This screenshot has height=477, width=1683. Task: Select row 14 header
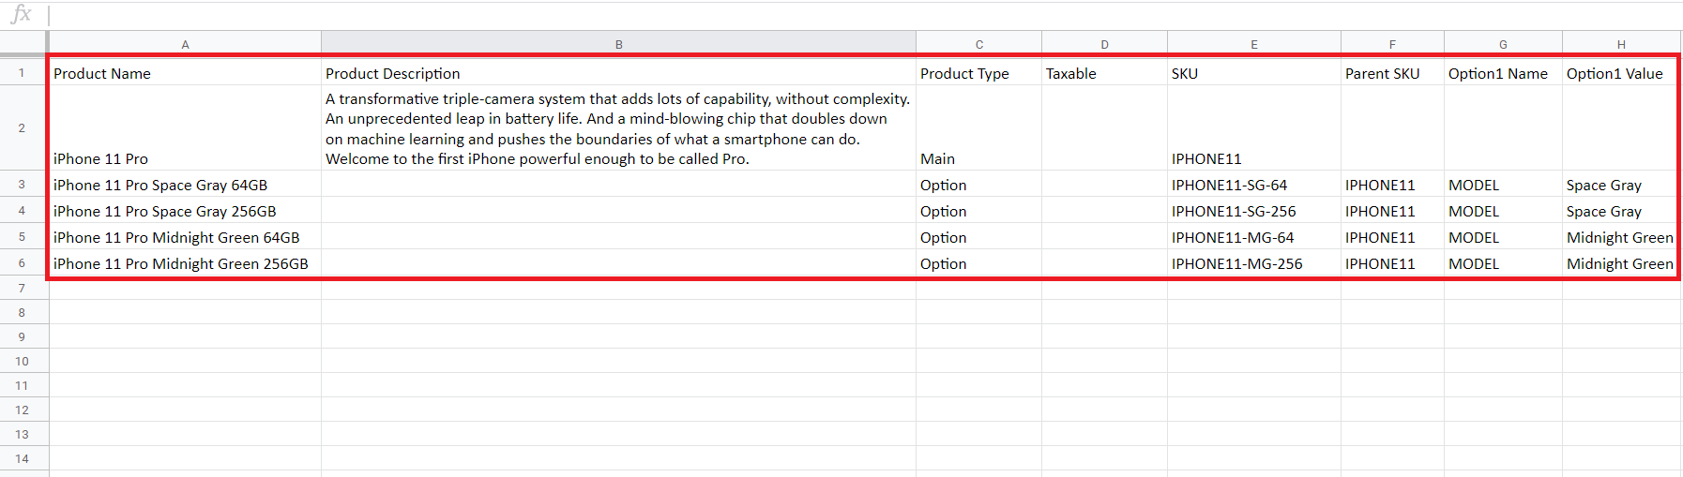[23, 458]
